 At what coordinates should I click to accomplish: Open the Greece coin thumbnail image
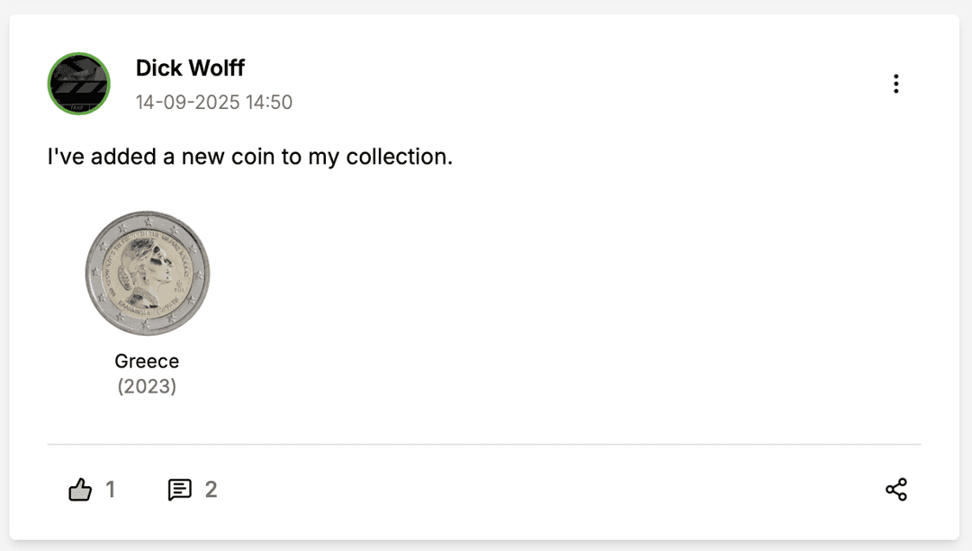(147, 273)
